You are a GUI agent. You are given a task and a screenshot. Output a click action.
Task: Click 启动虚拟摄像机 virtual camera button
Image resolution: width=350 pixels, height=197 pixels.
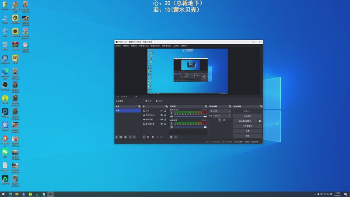click(x=245, y=121)
